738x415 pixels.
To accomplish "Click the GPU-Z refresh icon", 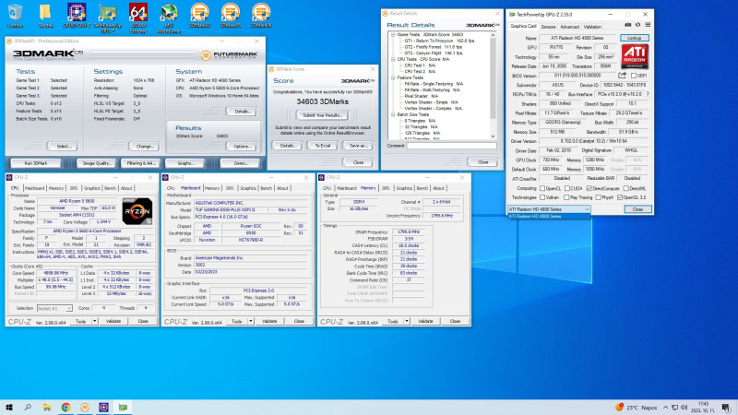I will [x=637, y=25].
